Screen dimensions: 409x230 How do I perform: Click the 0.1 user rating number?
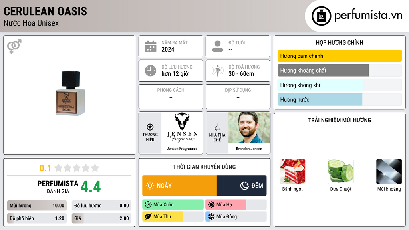[x=46, y=168]
